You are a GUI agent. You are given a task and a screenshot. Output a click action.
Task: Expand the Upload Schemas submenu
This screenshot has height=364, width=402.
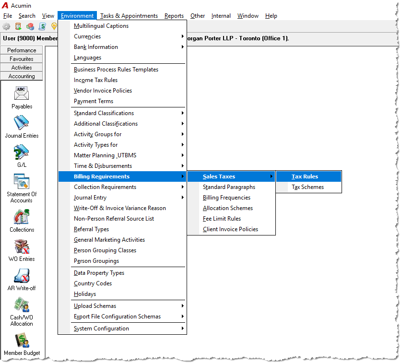click(122, 306)
